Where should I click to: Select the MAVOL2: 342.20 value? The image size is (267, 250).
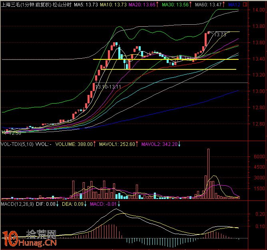tap(159, 144)
